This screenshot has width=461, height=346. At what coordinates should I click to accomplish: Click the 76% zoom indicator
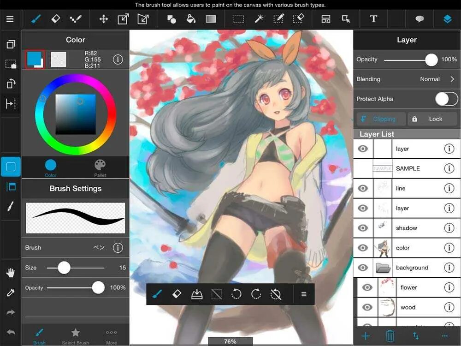click(230, 341)
